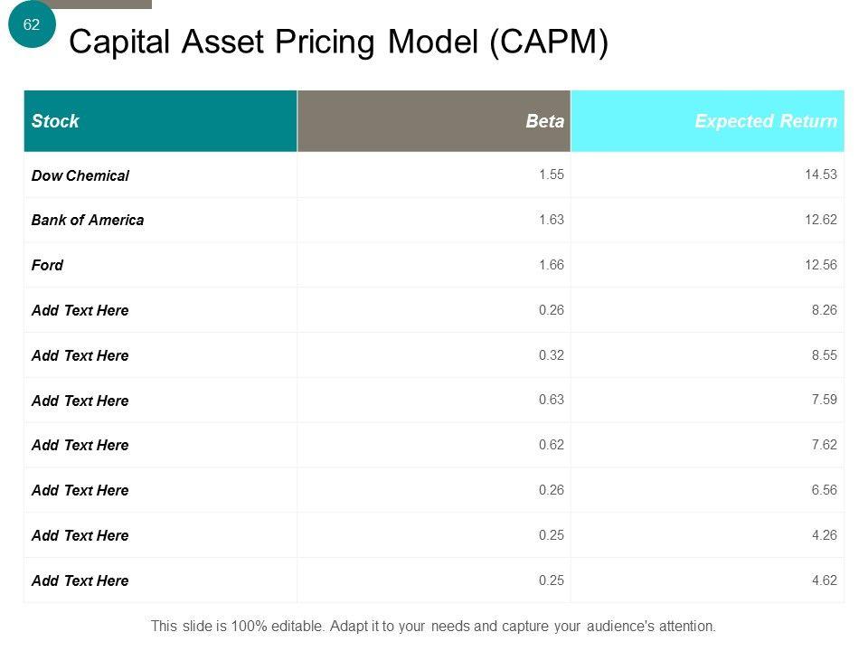Viewport: 868px width, 651px height.
Task: Select the expected return 14.53
Action: pyautogui.click(x=821, y=175)
